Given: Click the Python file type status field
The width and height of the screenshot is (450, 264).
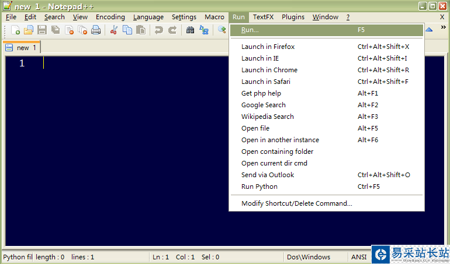Looking at the screenshot, I should pyautogui.click(x=18, y=257).
